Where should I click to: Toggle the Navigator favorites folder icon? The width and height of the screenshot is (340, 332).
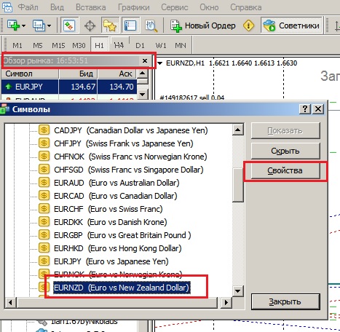(110, 25)
